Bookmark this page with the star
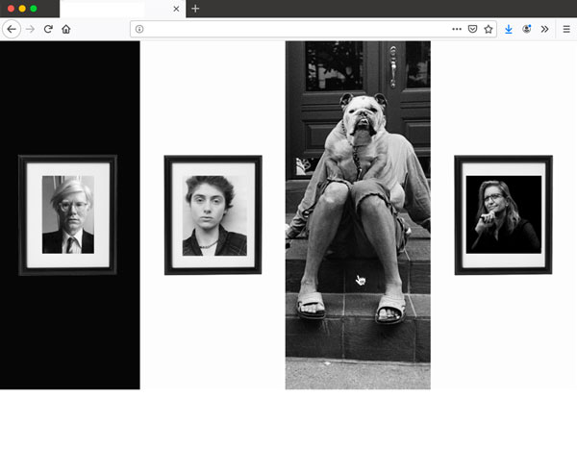 click(488, 29)
